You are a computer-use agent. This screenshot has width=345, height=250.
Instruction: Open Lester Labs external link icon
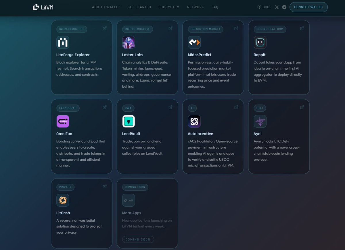170,28
